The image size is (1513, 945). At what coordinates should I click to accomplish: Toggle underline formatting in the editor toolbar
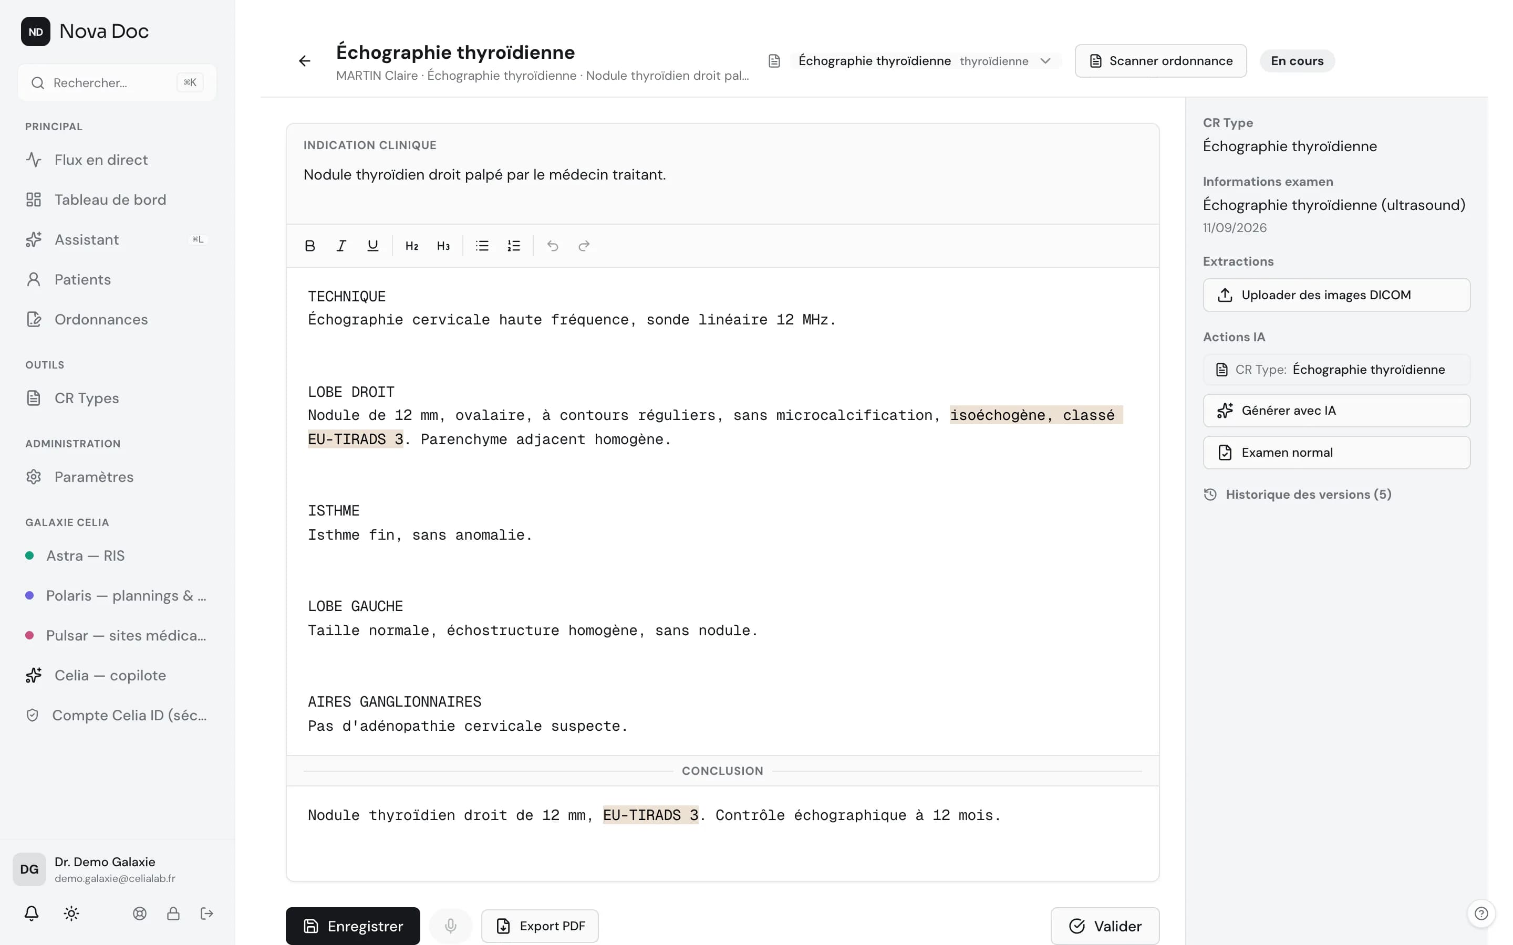pos(372,246)
